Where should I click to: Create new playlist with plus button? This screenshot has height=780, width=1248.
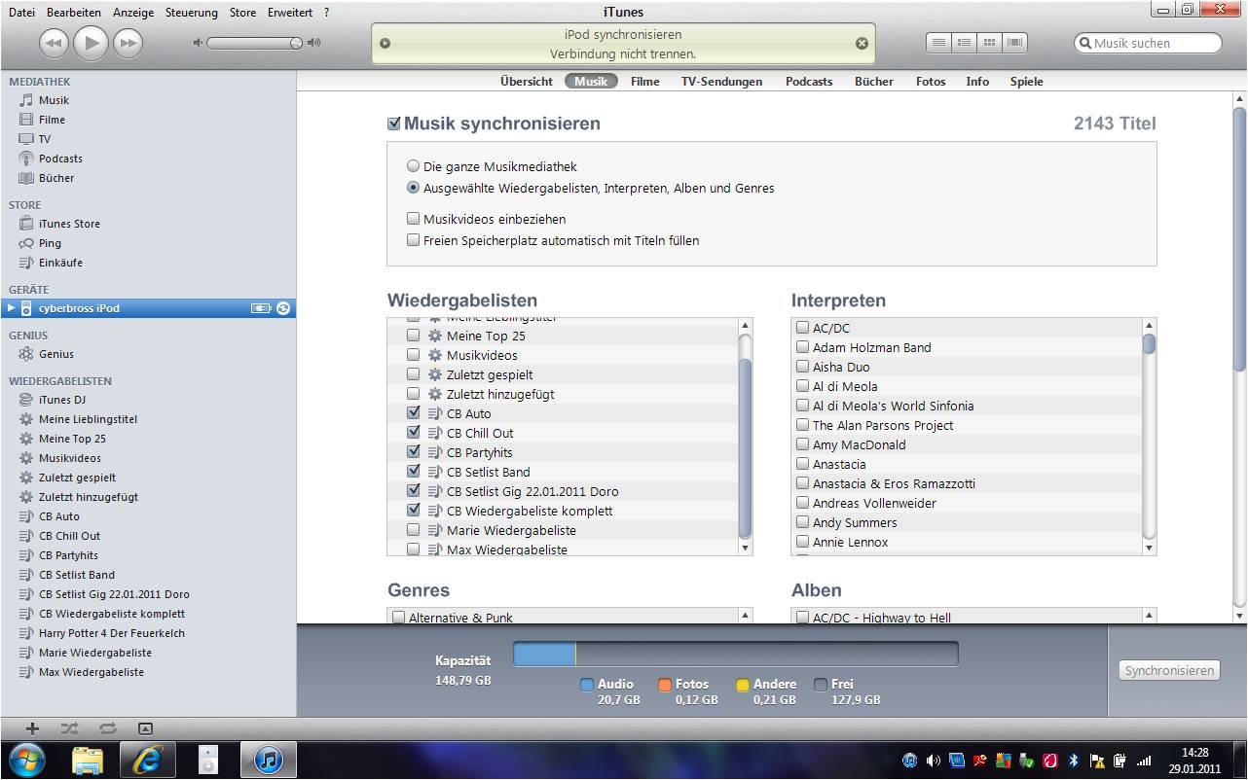(x=32, y=727)
